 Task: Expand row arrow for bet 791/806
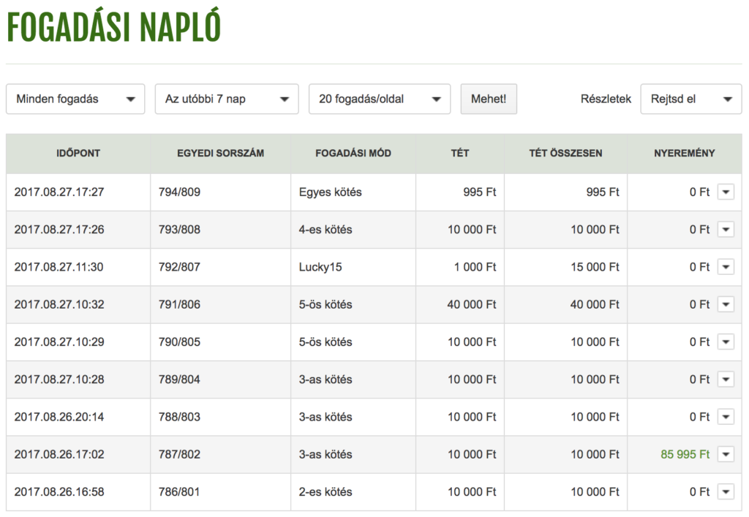(725, 304)
